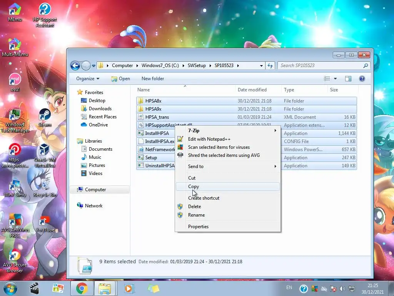Open OneDrive in navigation pane
Viewport: 394px width, 296px height.
[98, 124]
